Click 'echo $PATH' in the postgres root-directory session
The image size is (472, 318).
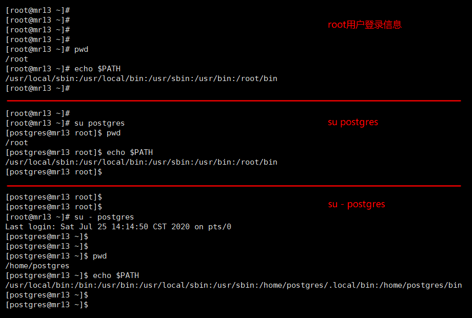130,152
